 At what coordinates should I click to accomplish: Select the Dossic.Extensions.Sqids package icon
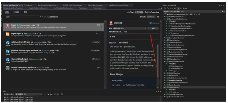pos(8,68)
